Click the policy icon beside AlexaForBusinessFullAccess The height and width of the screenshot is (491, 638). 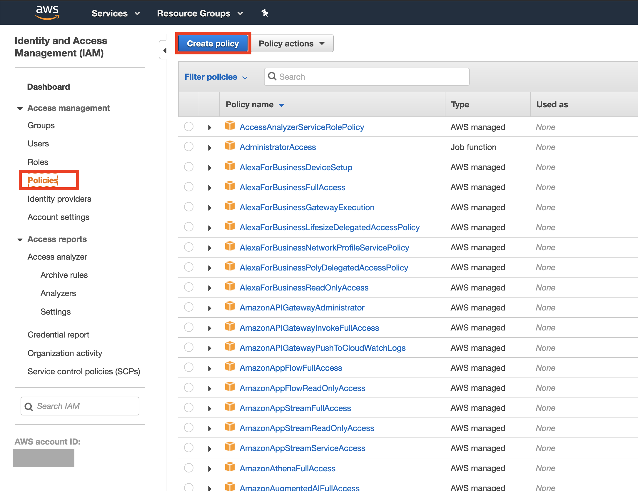(230, 186)
